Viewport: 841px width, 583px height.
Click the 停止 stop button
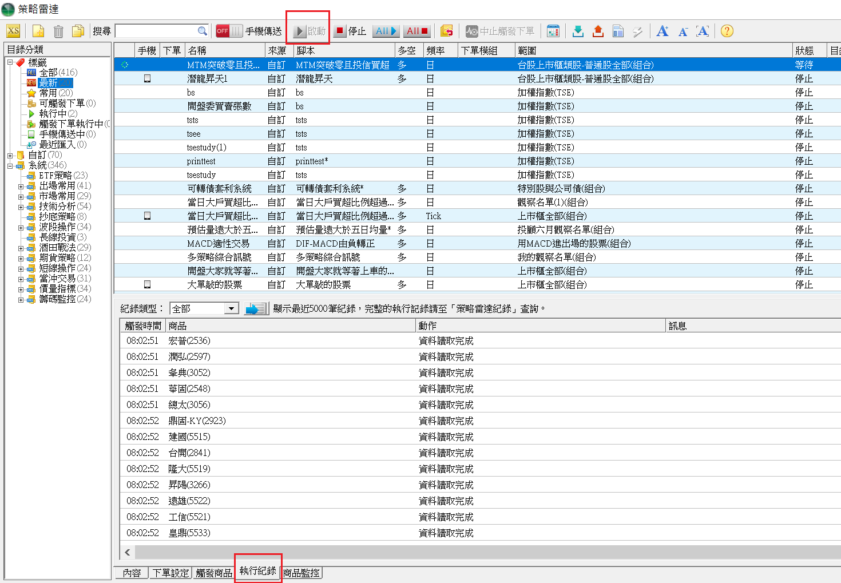coord(351,31)
